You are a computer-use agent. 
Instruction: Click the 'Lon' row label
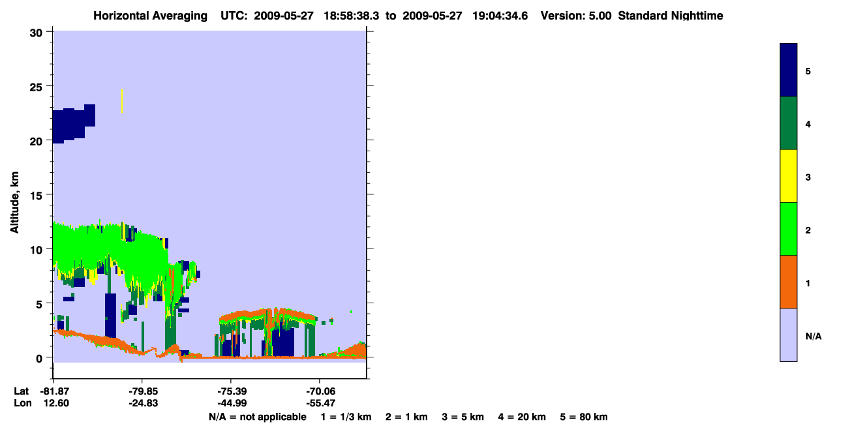pyautogui.click(x=22, y=403)
